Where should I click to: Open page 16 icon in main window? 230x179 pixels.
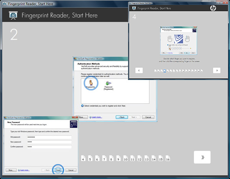(168, 158)
